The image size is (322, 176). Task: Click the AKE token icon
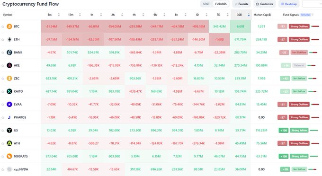pos(9,65)
